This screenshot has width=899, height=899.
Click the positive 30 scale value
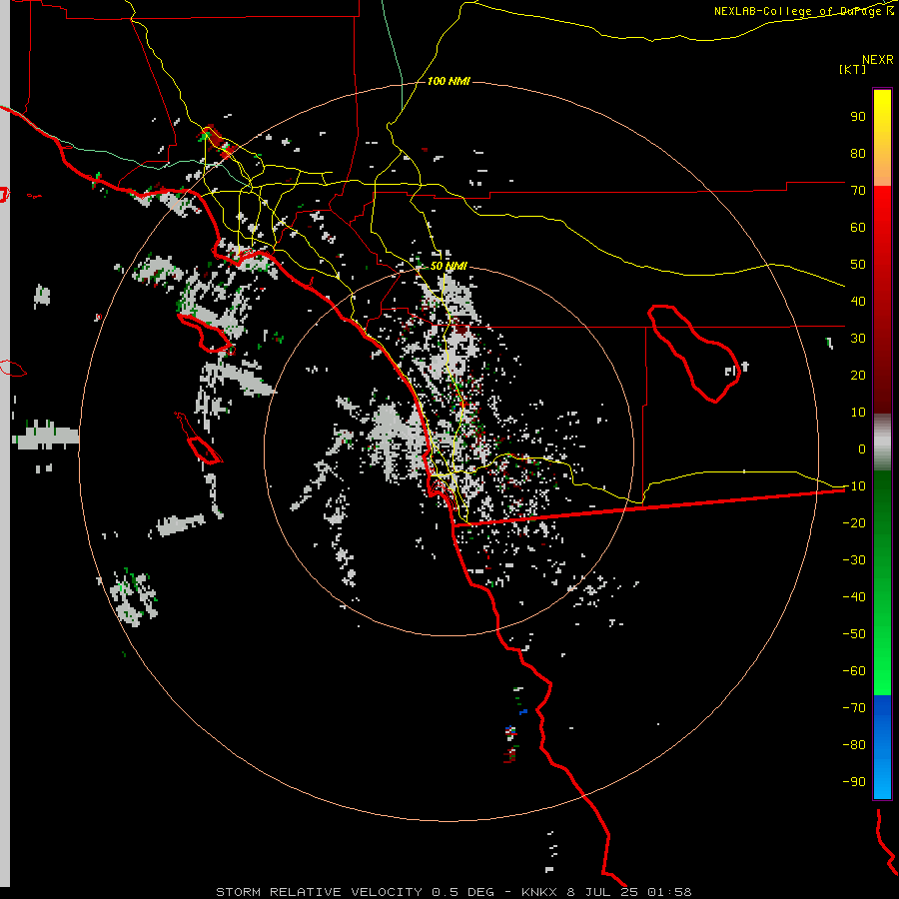[858, 339]
